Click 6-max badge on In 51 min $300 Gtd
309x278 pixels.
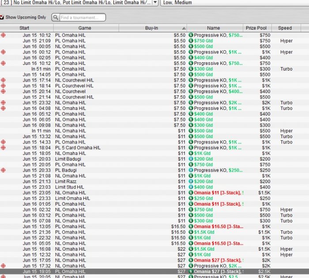click(x=191, y=69)
